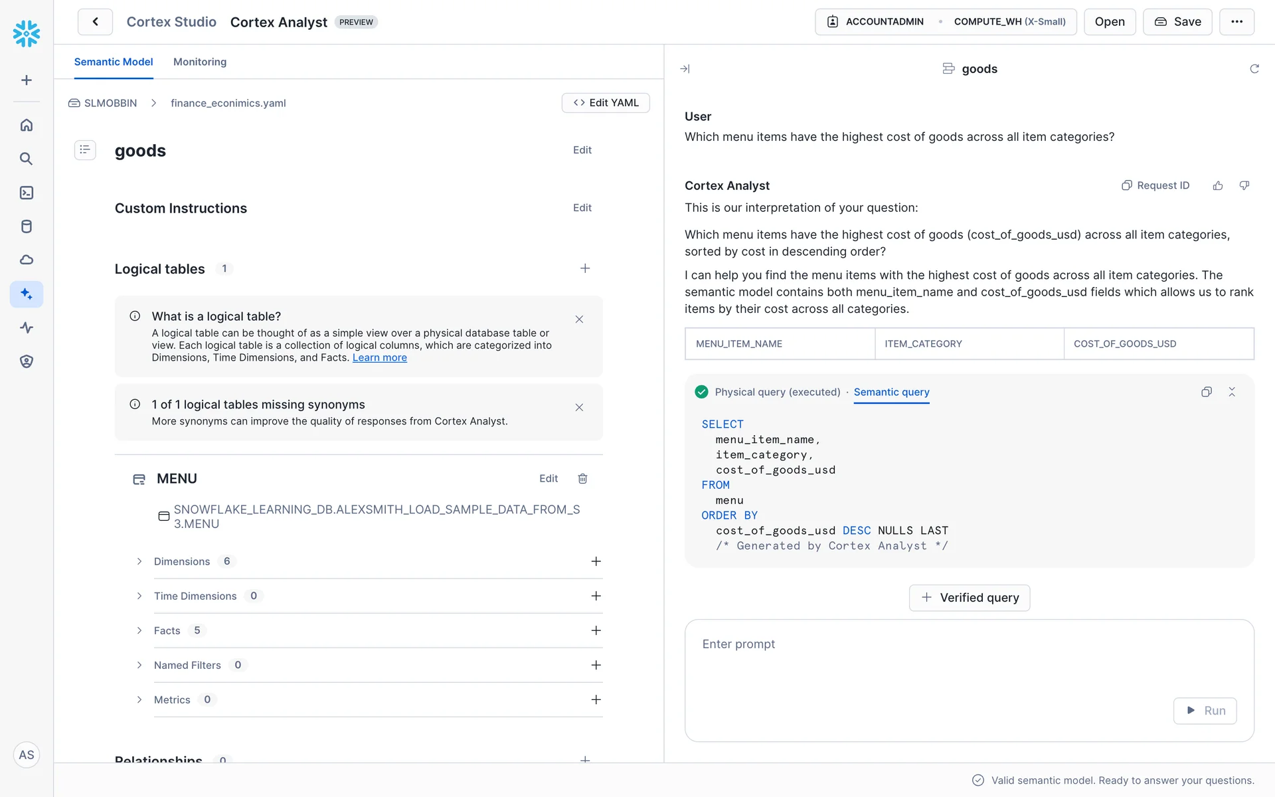Viewport: 1275px width, 797px height.
Task: Copy the SQL query with copy icon
Action: click(x=1207, y=392)
